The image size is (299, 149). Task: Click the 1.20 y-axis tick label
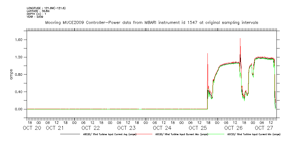point(19,57)
